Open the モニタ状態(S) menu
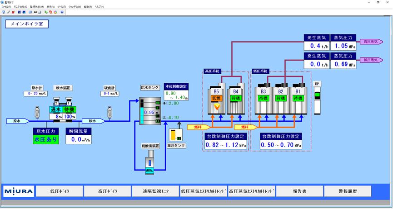 pyautogui.click(x=20, y=6)
